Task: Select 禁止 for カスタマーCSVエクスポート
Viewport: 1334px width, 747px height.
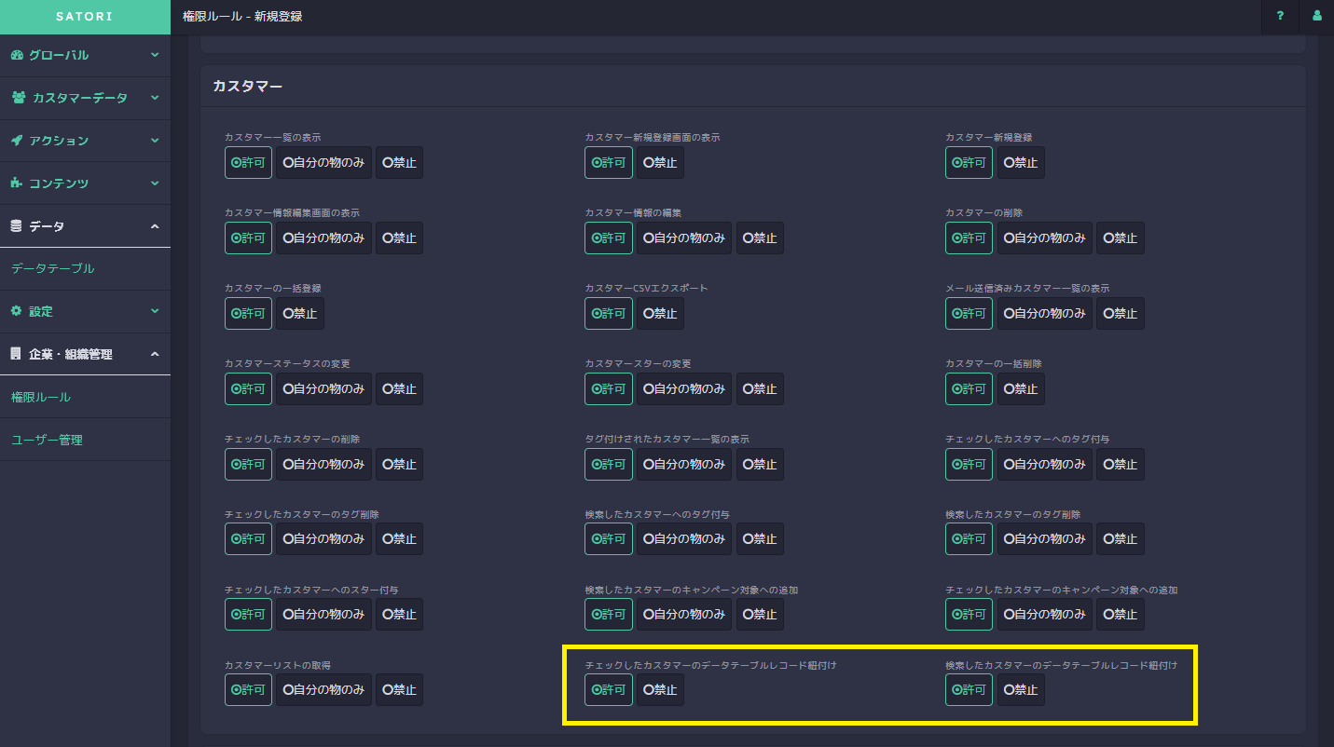Action: point(660,313)
